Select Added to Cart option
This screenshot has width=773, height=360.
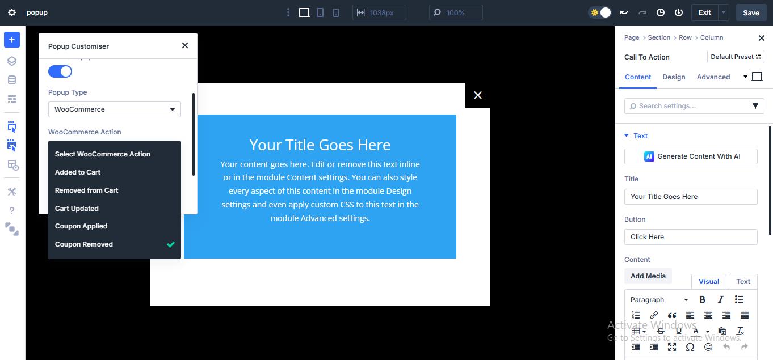click(78, 172)
